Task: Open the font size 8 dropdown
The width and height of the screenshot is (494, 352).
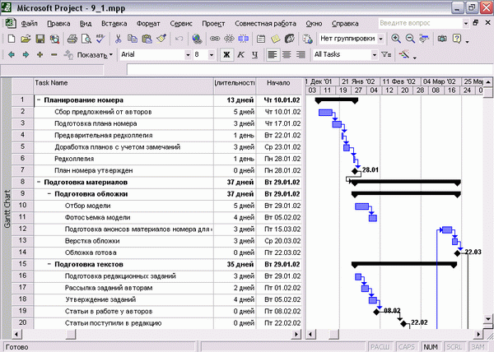Action: click(212, 55)
